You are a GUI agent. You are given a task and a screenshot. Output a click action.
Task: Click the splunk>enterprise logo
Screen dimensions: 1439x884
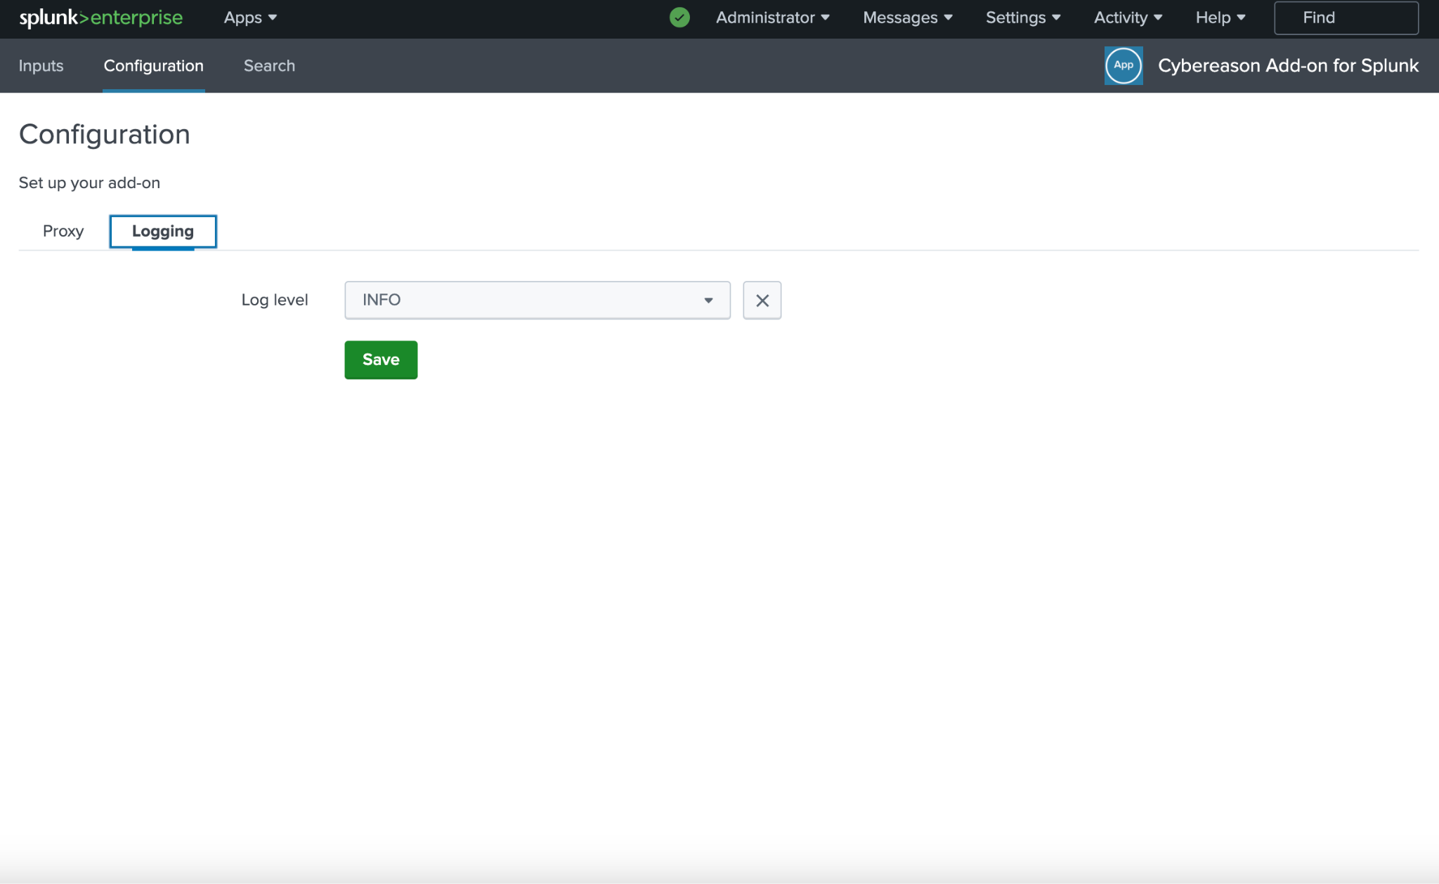click(x=101, y=18)
